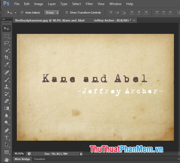Open the View menu
Viewport: 180px width, 163px height.
point(101,4)
